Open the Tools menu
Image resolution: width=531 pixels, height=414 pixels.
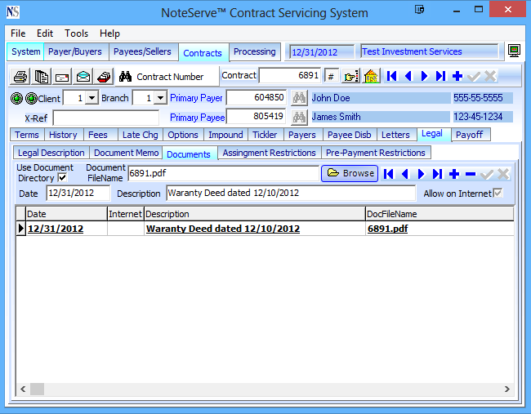(x=77, y=33)
